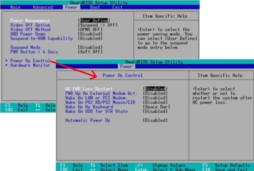Click F10 Save and Exit in the footer
The height and width of the screenshot is (171, 254).
click(225, 169)
